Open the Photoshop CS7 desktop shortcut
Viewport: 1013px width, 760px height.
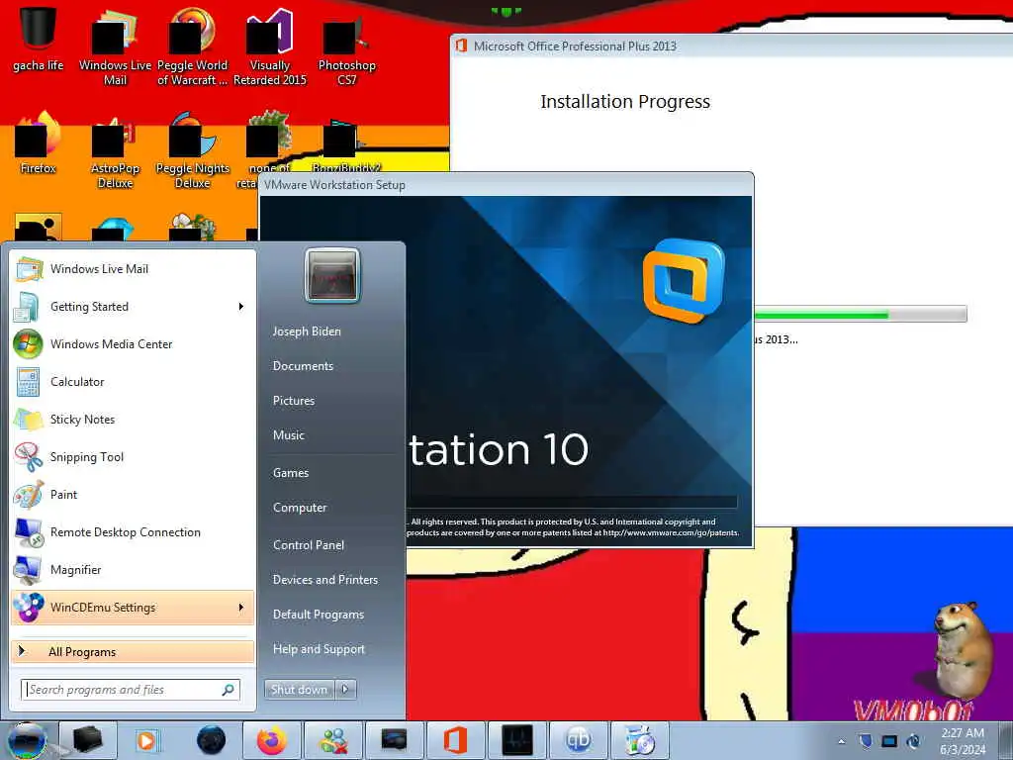[347, 50]
